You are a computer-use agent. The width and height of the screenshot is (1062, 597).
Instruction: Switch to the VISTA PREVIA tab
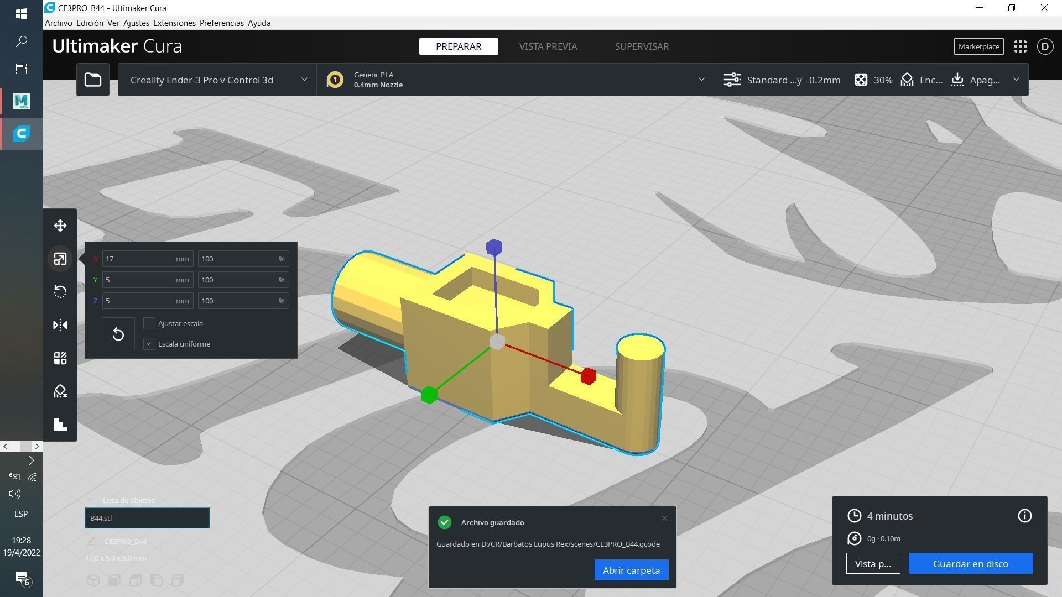click(x=548, y=46)
